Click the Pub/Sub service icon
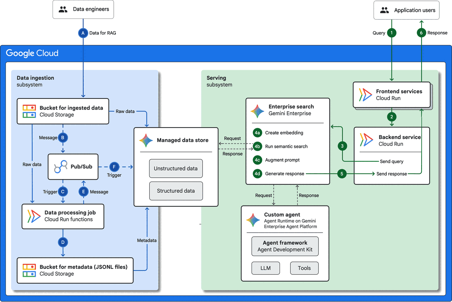452x302 pixels. coord(60,167)
